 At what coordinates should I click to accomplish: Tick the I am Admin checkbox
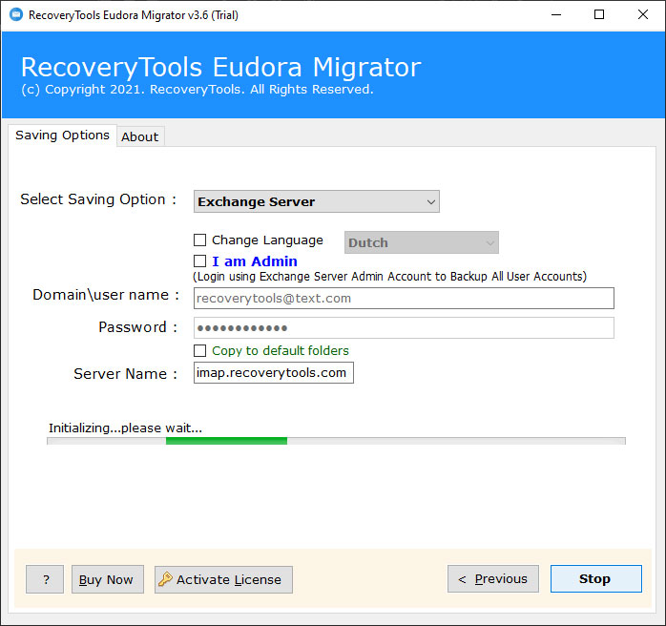pos(199,261)
